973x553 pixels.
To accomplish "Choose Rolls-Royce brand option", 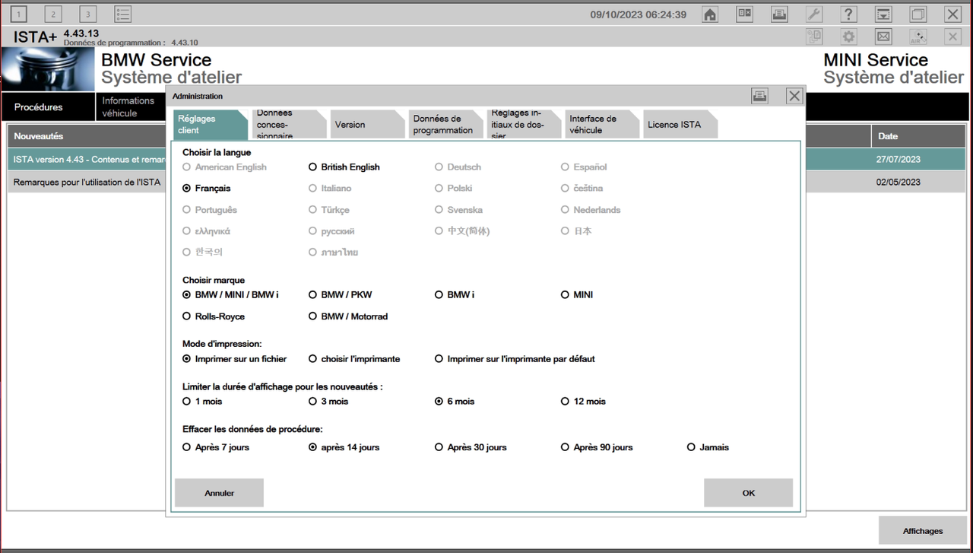I will (214, 316).
